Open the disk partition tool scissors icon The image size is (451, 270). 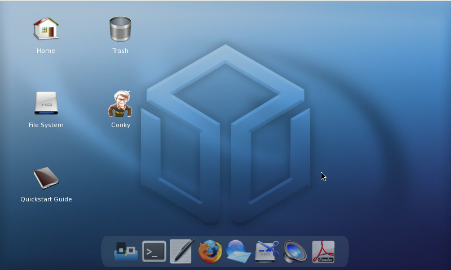[x=267, y=251]
